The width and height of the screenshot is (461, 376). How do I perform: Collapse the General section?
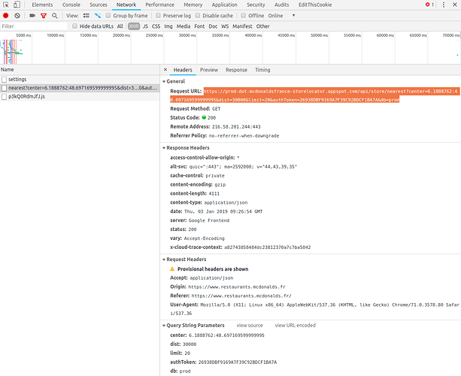[164, 81]
